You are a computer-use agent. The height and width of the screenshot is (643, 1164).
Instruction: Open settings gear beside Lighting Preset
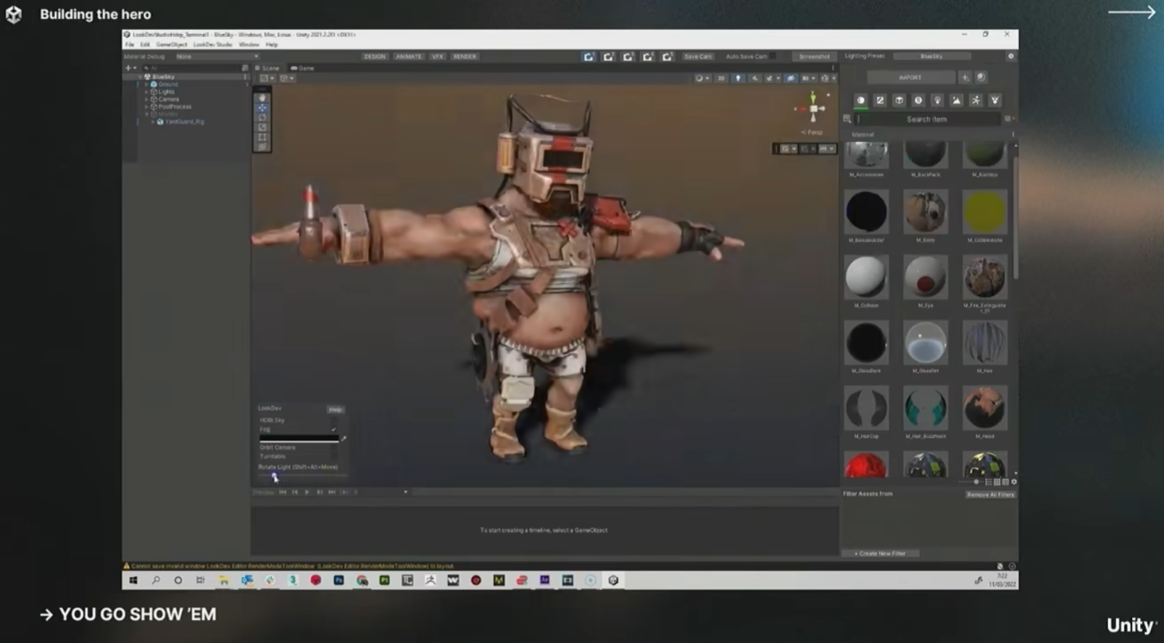[1011, 56]
